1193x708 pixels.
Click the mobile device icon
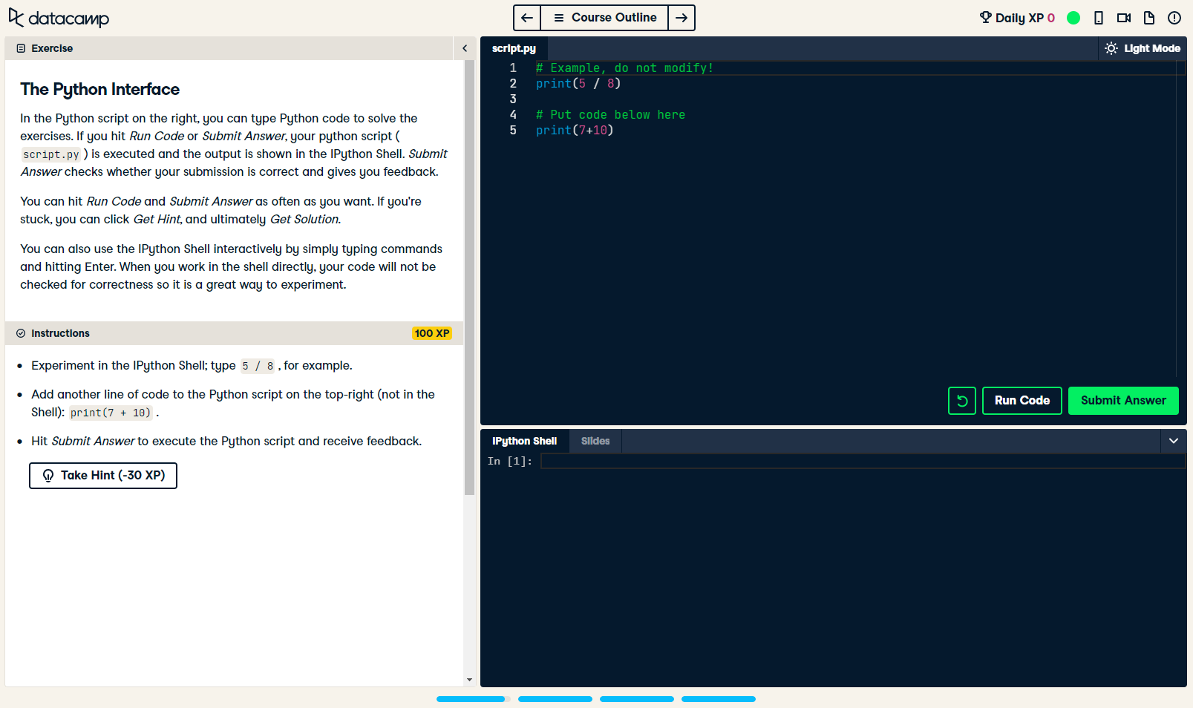tap(1099, 17)
